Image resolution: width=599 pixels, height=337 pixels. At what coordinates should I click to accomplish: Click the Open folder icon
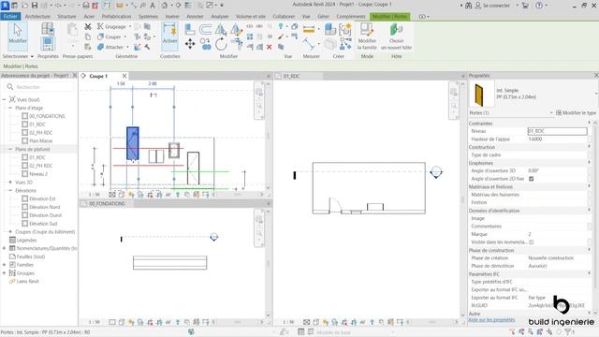coord(24,6)
